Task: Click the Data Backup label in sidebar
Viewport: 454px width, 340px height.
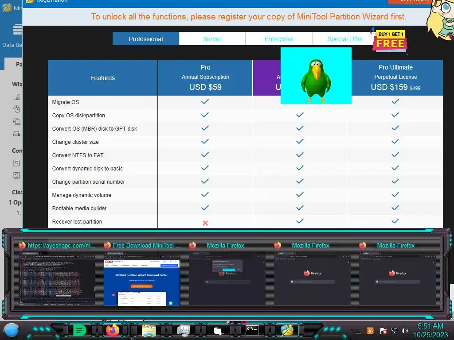Action: (x=12, y=45)
